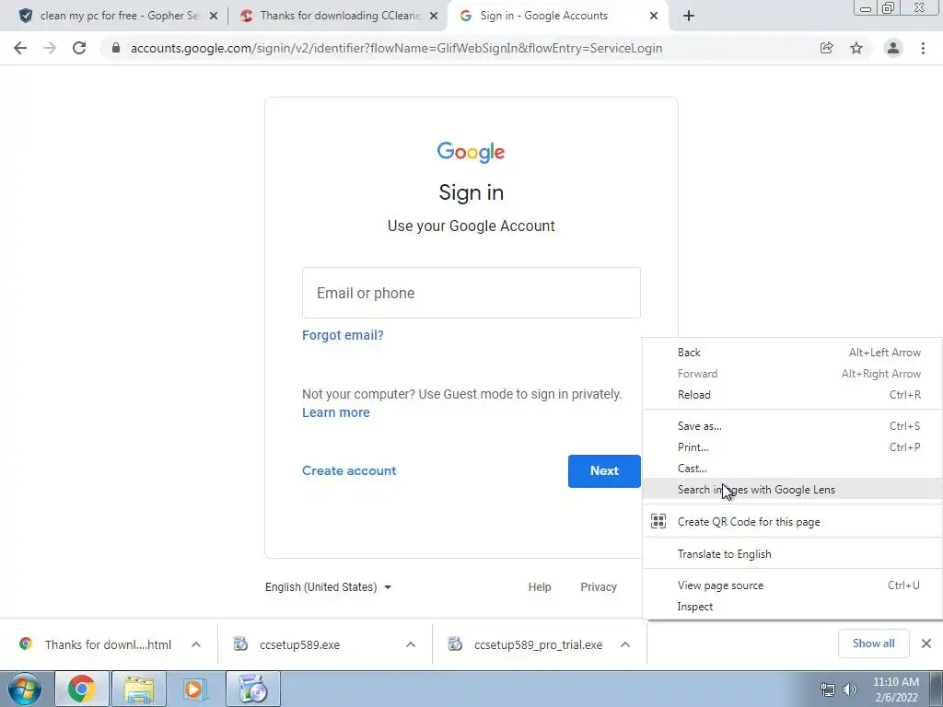Screen dimensions: 943x707
Task: Open the Chrome profile avatar
Action: (x=893, y=48)
